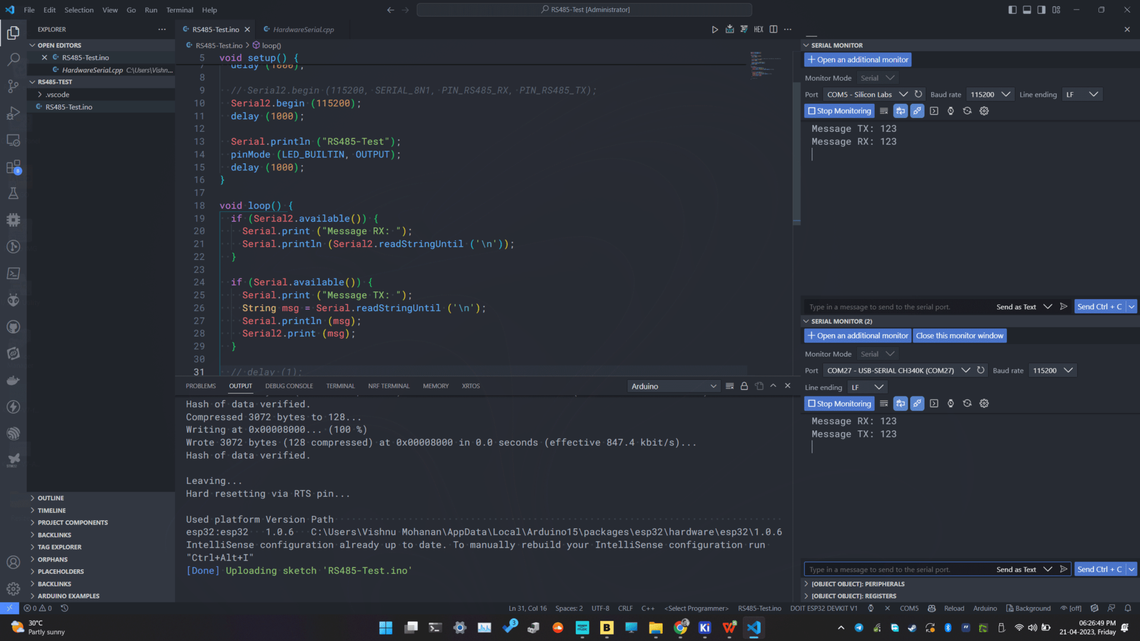Open the Extensions view

coord(13,167)
